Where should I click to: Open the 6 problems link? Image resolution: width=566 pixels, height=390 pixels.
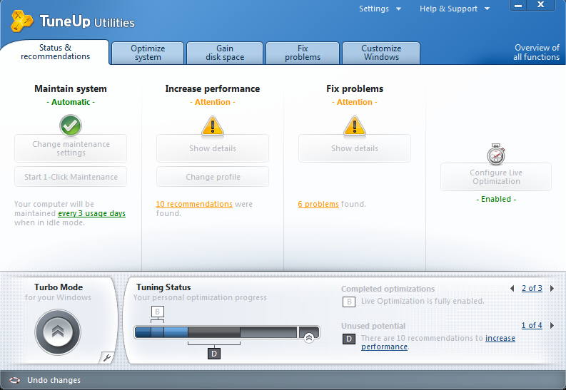tap(318, 204)
